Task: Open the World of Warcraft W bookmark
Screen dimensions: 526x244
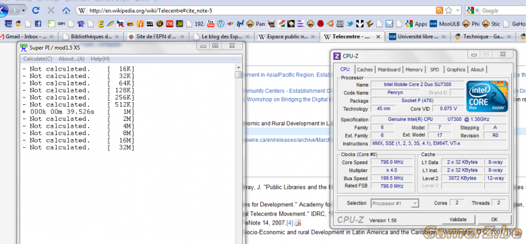Action: pos(160,24)
